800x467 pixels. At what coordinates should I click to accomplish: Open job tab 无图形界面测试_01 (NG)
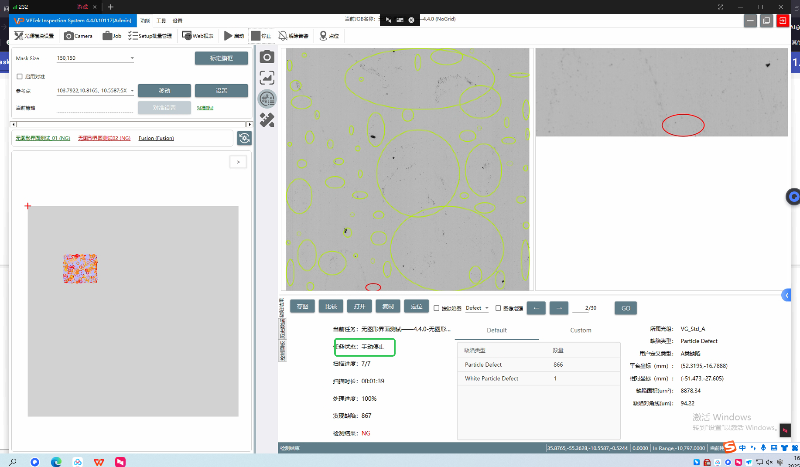coord(43,138)
